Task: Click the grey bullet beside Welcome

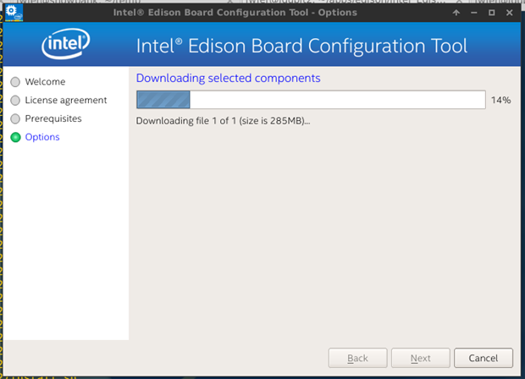Action: [x=15, y=82]
